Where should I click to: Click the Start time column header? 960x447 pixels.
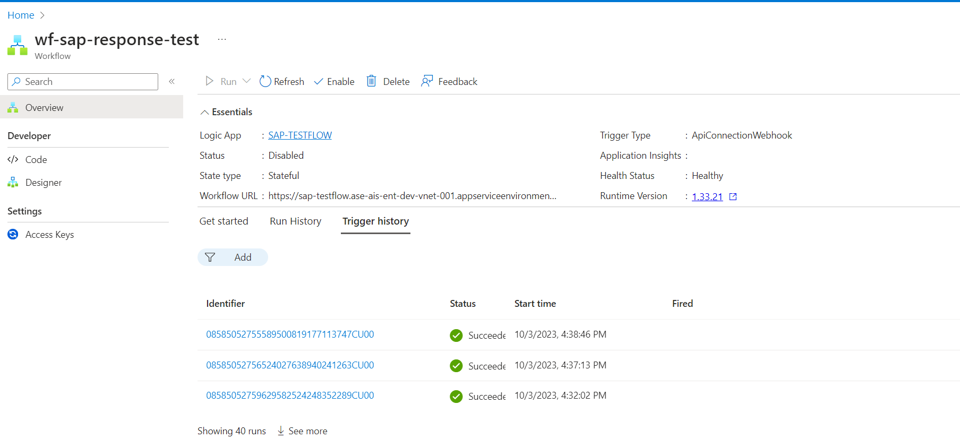[535, 304]
